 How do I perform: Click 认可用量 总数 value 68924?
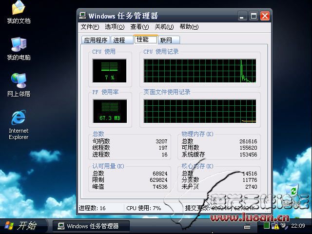click(x=160, y=174)
